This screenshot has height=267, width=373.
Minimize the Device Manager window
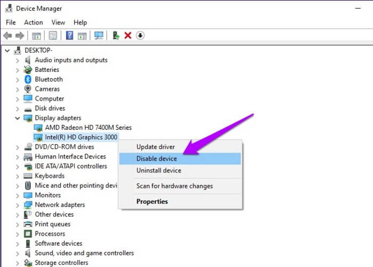pos(358,9)
